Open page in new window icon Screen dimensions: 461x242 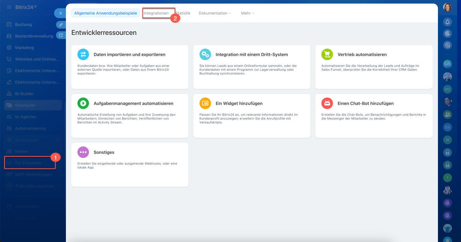pyautogui.click(x=61, y=35)
